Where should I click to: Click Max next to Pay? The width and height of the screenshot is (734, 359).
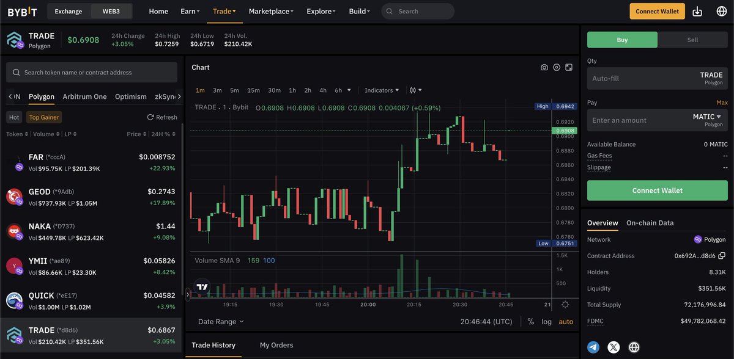[722, 103]
